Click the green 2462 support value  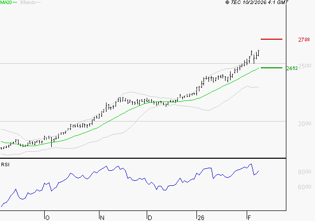point(292,68)
